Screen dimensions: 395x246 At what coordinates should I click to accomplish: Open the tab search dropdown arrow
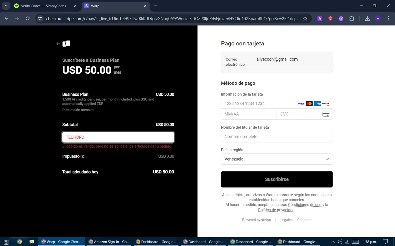point(6,6)
